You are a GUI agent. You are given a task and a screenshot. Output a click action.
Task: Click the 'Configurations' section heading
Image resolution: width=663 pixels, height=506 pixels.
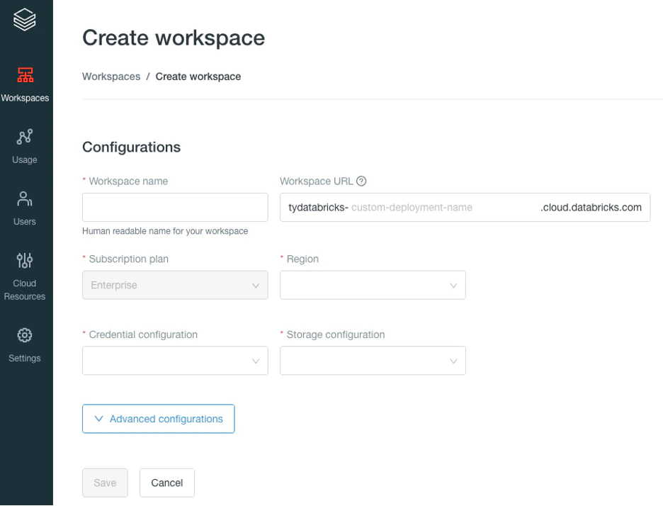coord(132,147)
